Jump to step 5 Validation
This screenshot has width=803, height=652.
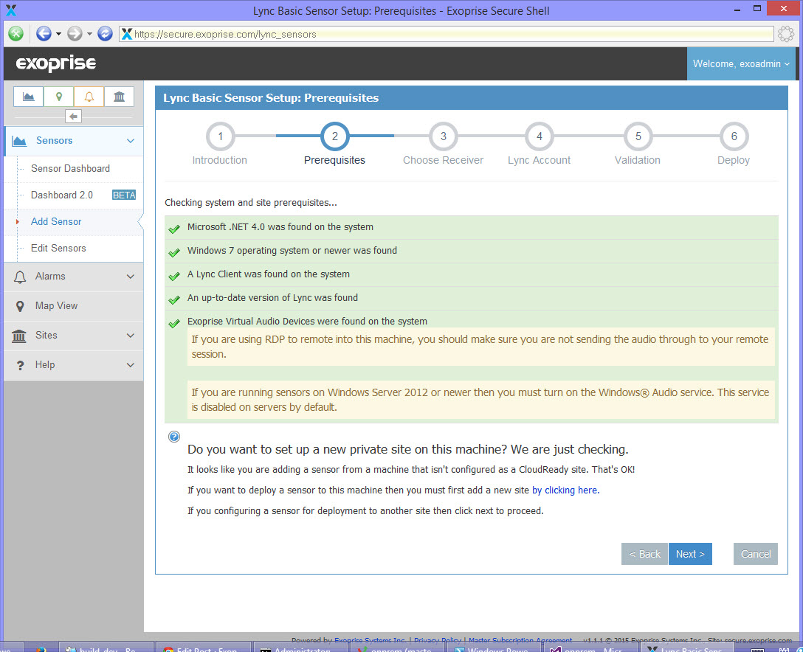coord(638,136)
